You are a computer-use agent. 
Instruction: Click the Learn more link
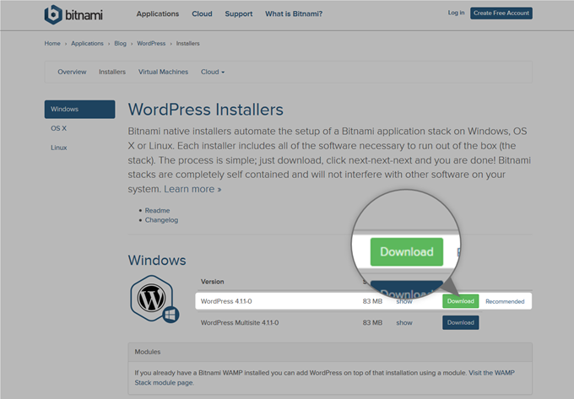pyautogui.click(x=192, y=189)
